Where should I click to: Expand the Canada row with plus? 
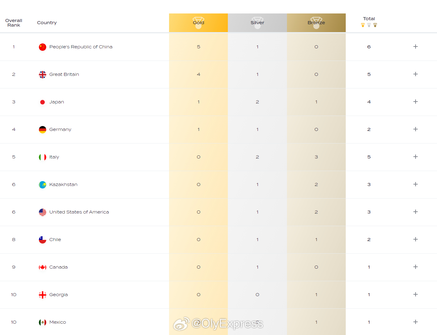pos(416,267)
